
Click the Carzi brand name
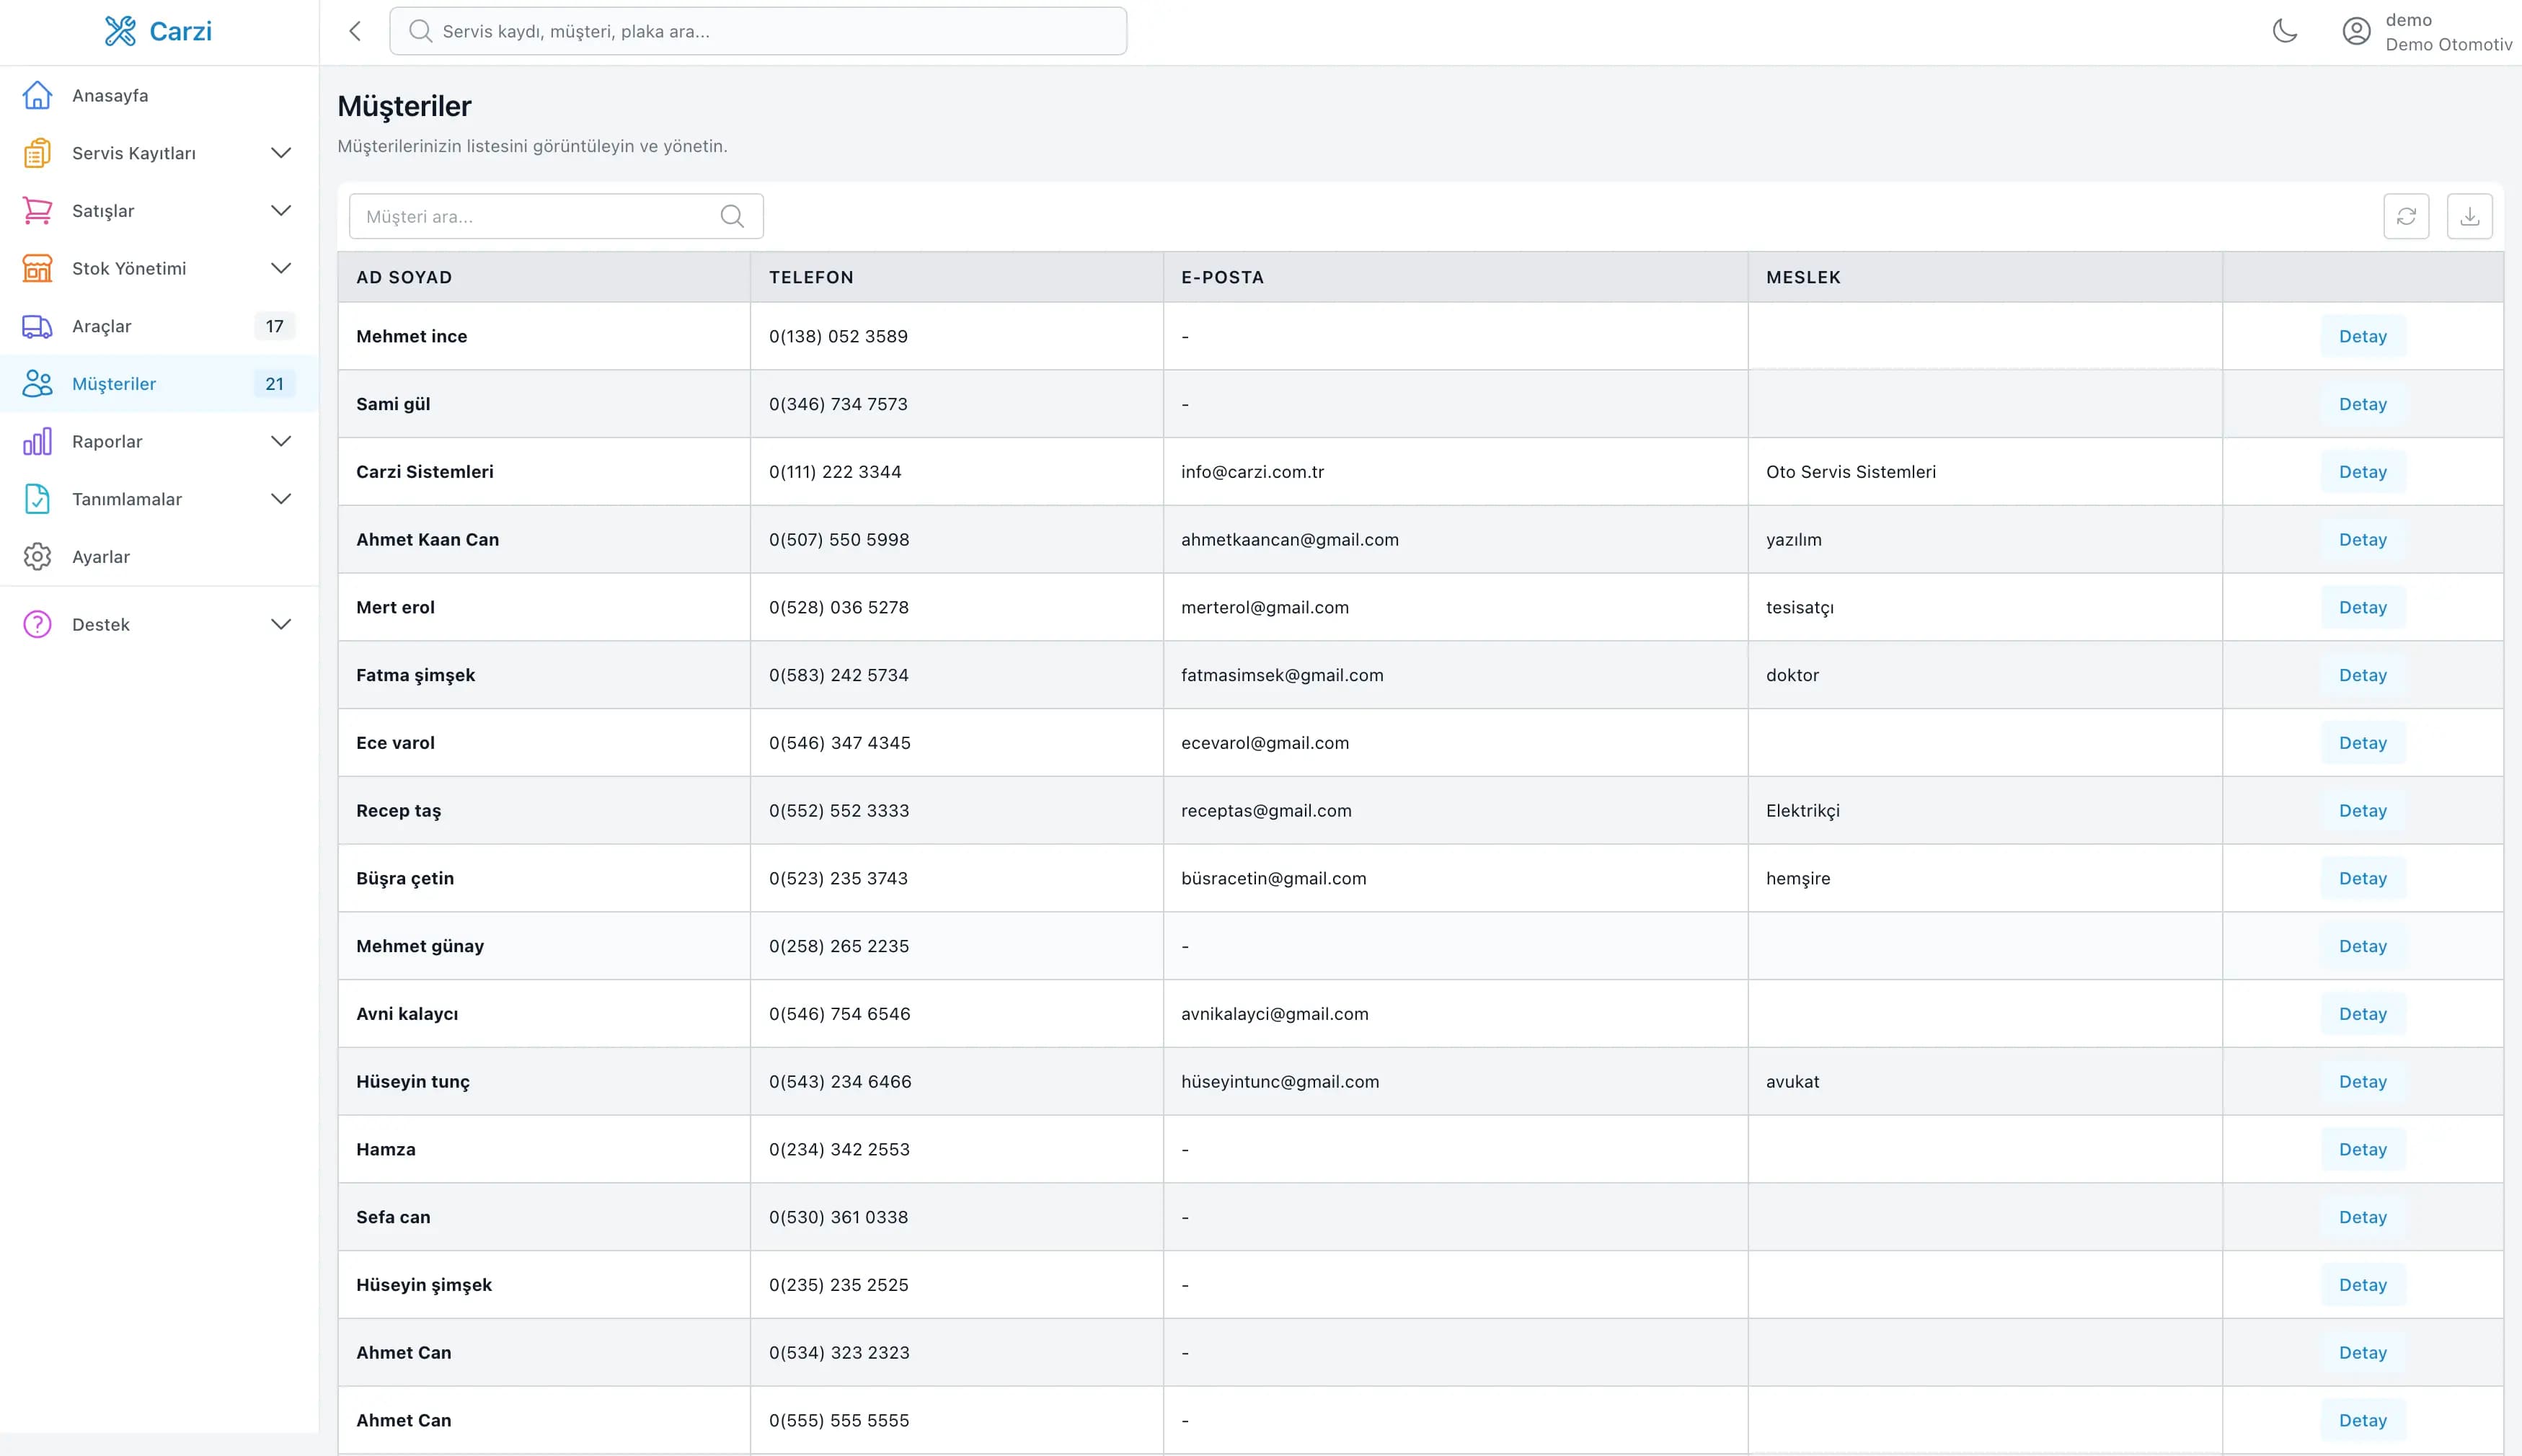(181, 31)
